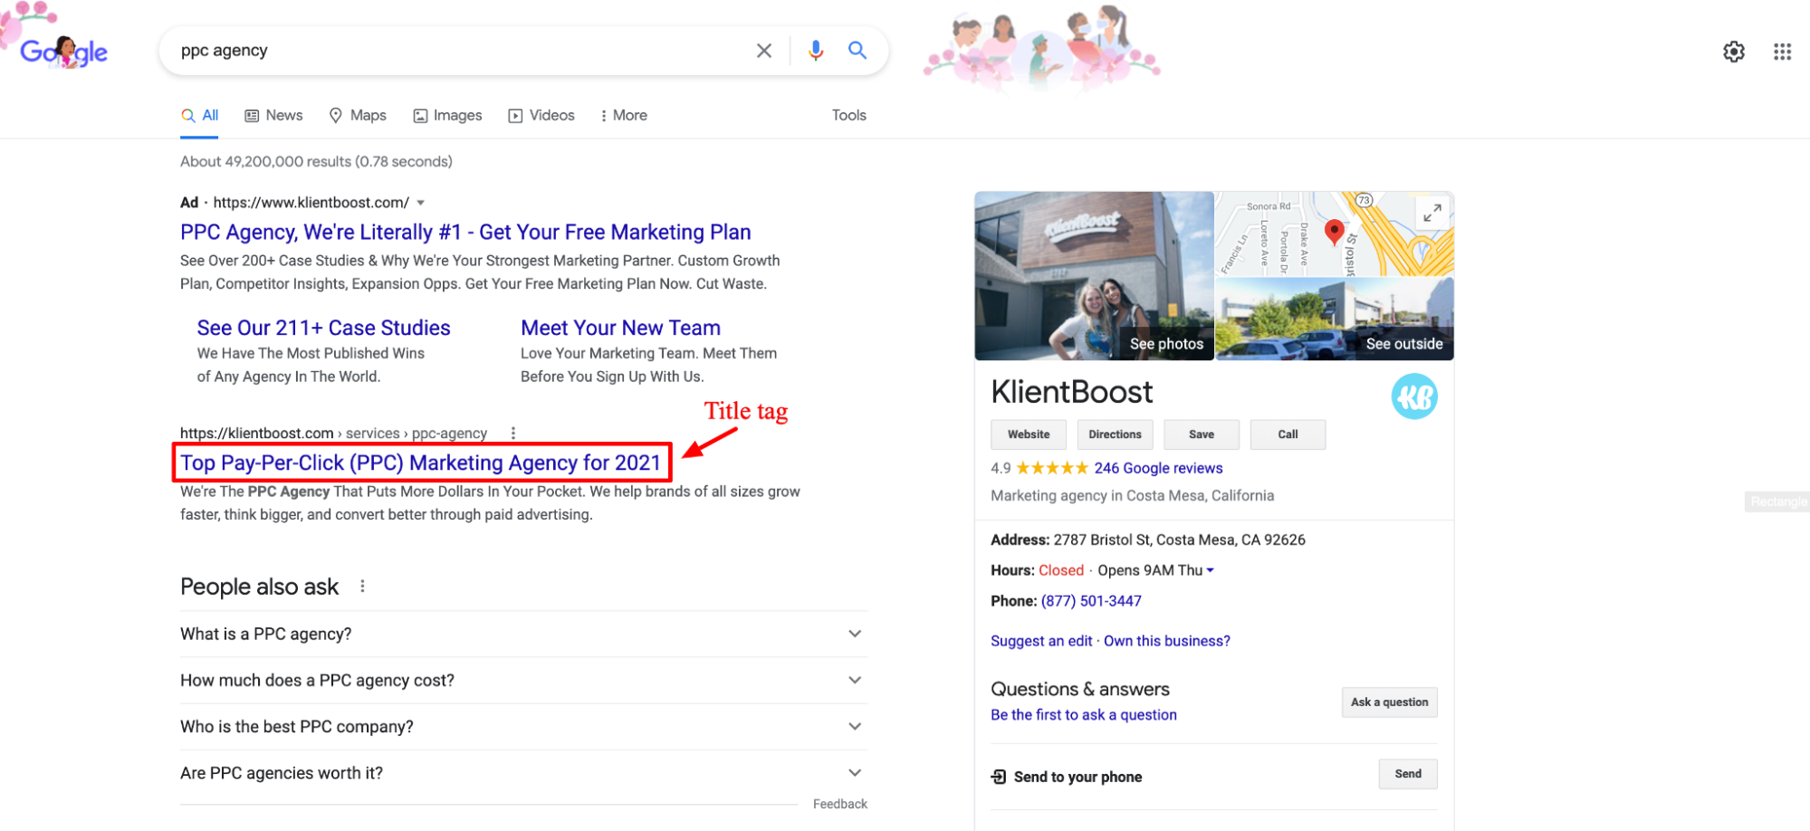Screen dimensions: 1810x831
Task: Expand the business hours dropdown arrow
Action: (x=1210, y=570)
